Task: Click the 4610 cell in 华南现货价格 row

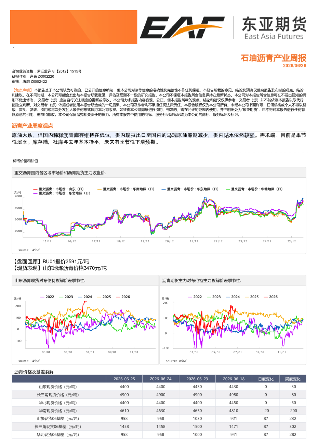Action: (x=124, y=411)
